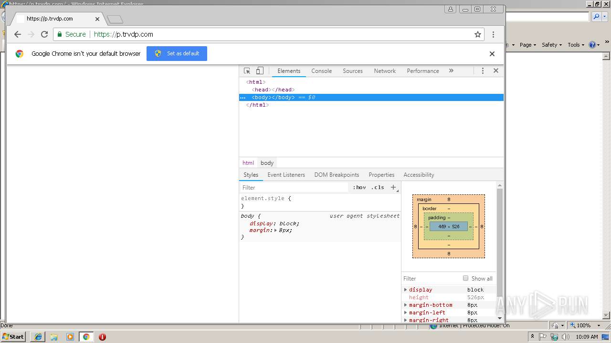The image size is (611, 343).
Task: Open the Tools menu in Internet Explorer
Action: pos(576,45)
